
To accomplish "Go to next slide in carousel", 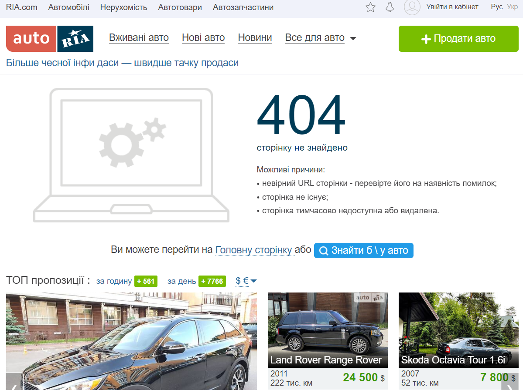I will tap(509, 384).
